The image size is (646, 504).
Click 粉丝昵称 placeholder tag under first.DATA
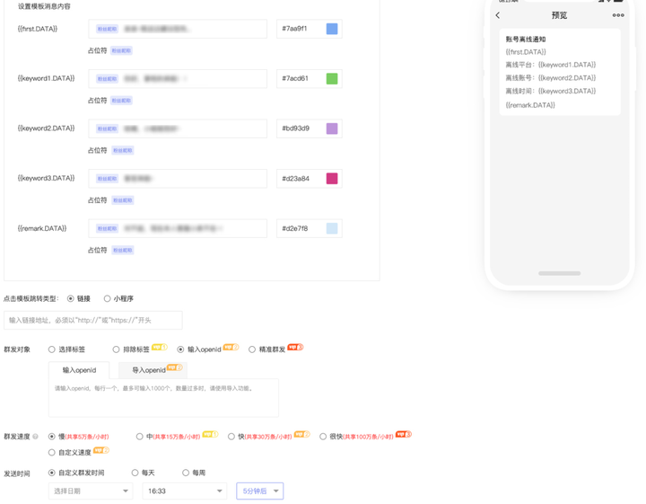tap(121, 50)
